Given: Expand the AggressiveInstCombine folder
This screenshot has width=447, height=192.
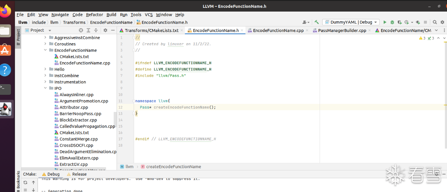Looking at the screenshot, I should [x=45, y=38].
